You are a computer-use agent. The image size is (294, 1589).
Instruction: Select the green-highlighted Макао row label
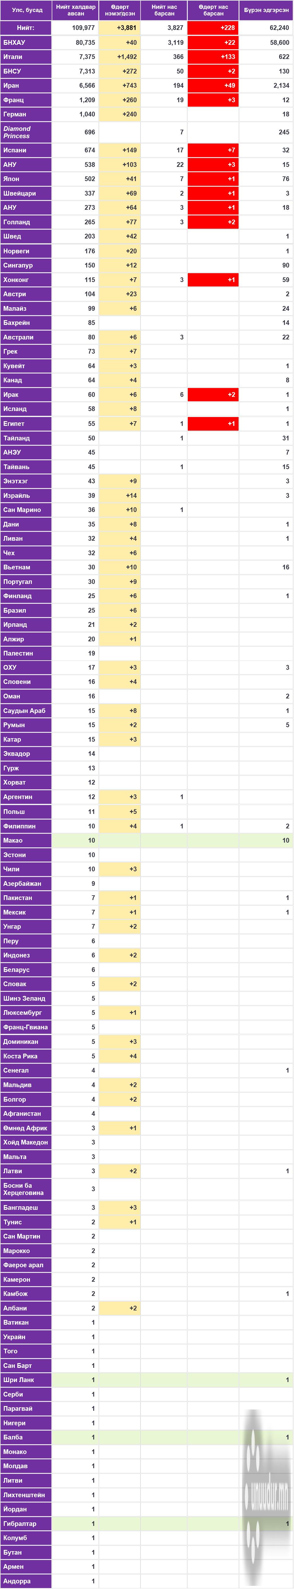point(26,840)
